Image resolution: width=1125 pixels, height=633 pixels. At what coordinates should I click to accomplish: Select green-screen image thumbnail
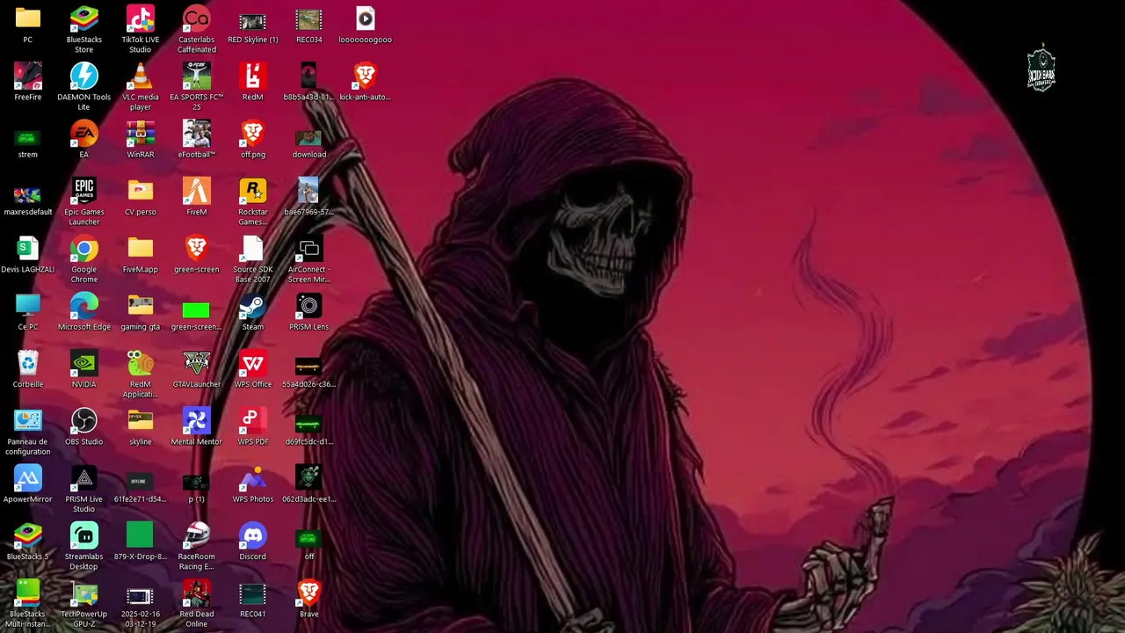(197, 310)
